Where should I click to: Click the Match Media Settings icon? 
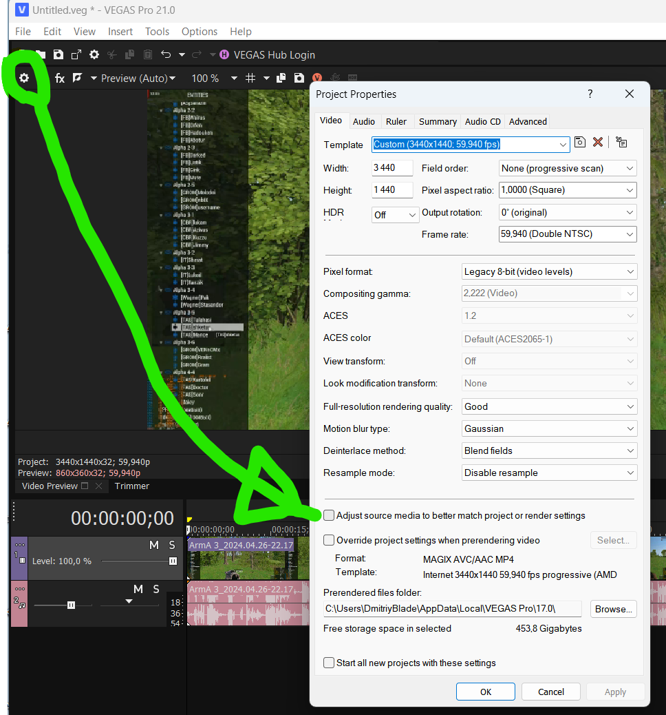pyautogui.click(x=621, y=142)
